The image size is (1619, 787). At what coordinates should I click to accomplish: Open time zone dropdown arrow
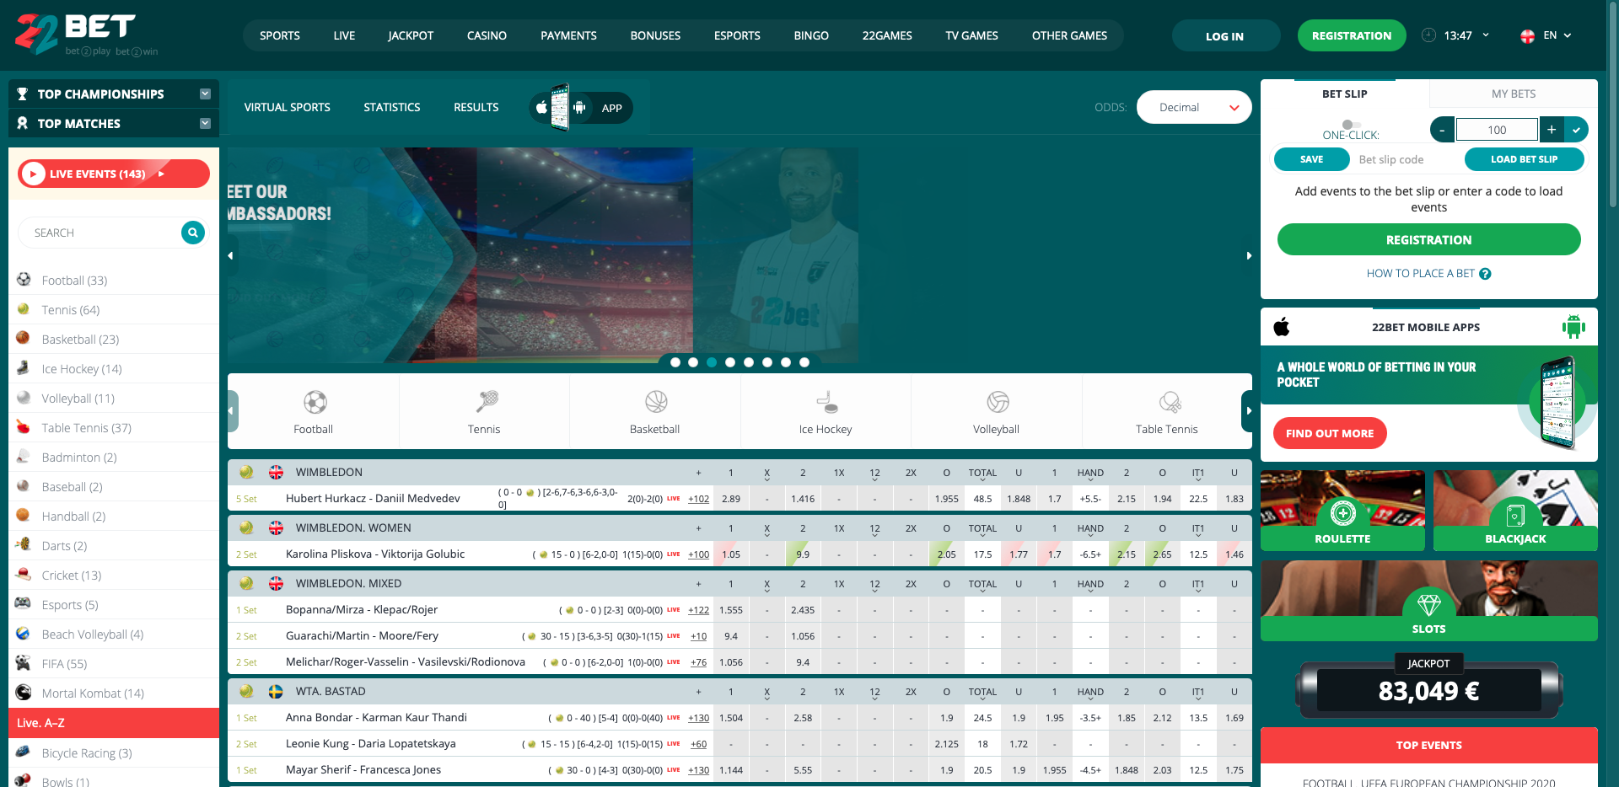pyautogui.click(x=1486, y=35)
